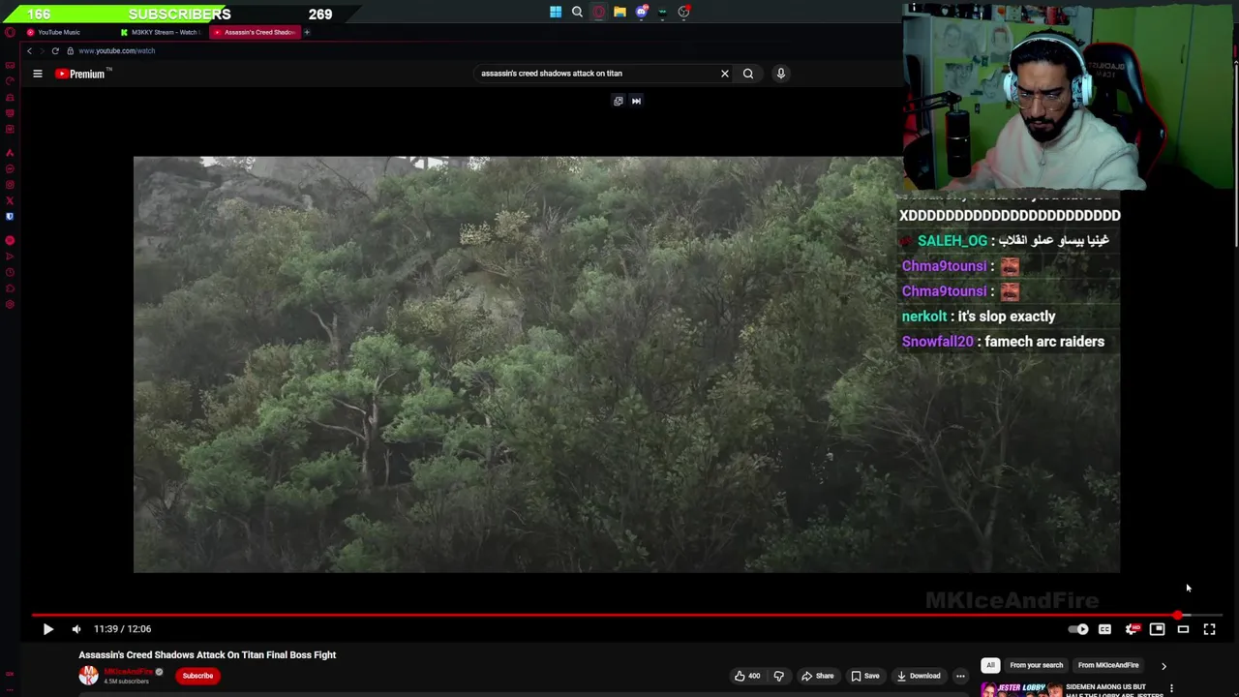Download the video

tap(918, 676)
